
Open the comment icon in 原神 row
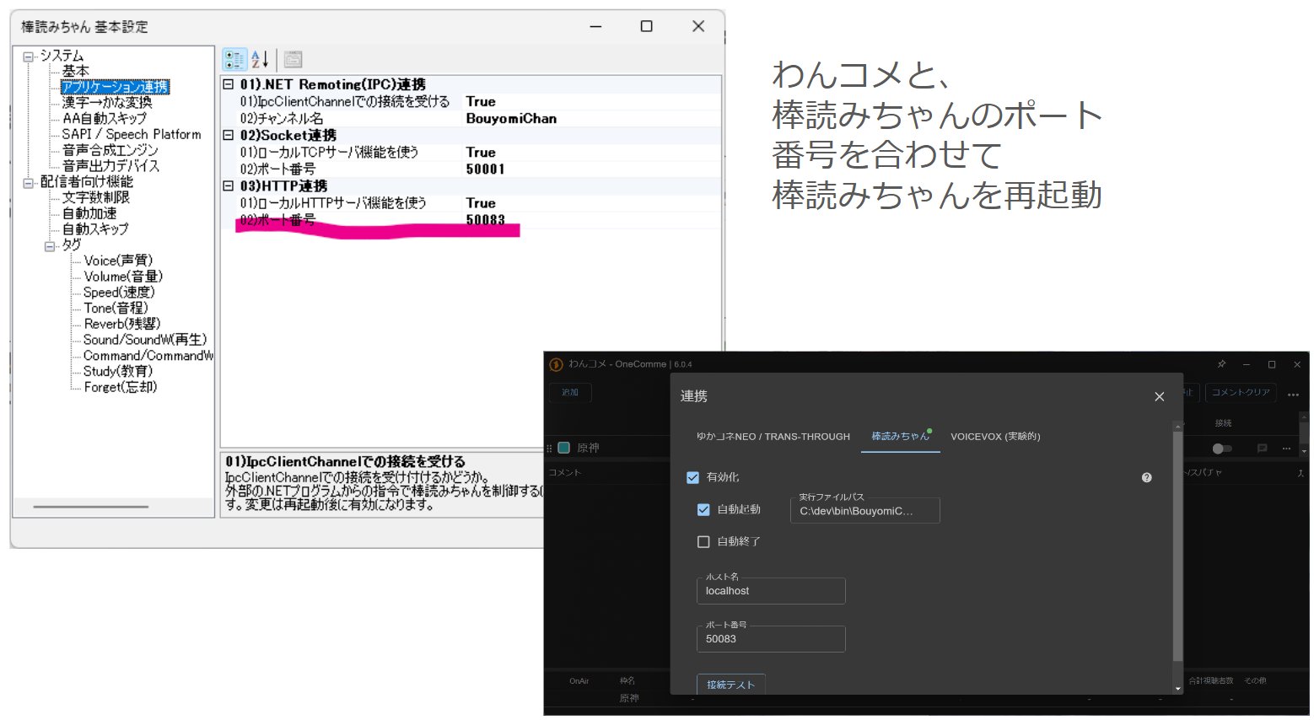click(x=1263, y=449)
